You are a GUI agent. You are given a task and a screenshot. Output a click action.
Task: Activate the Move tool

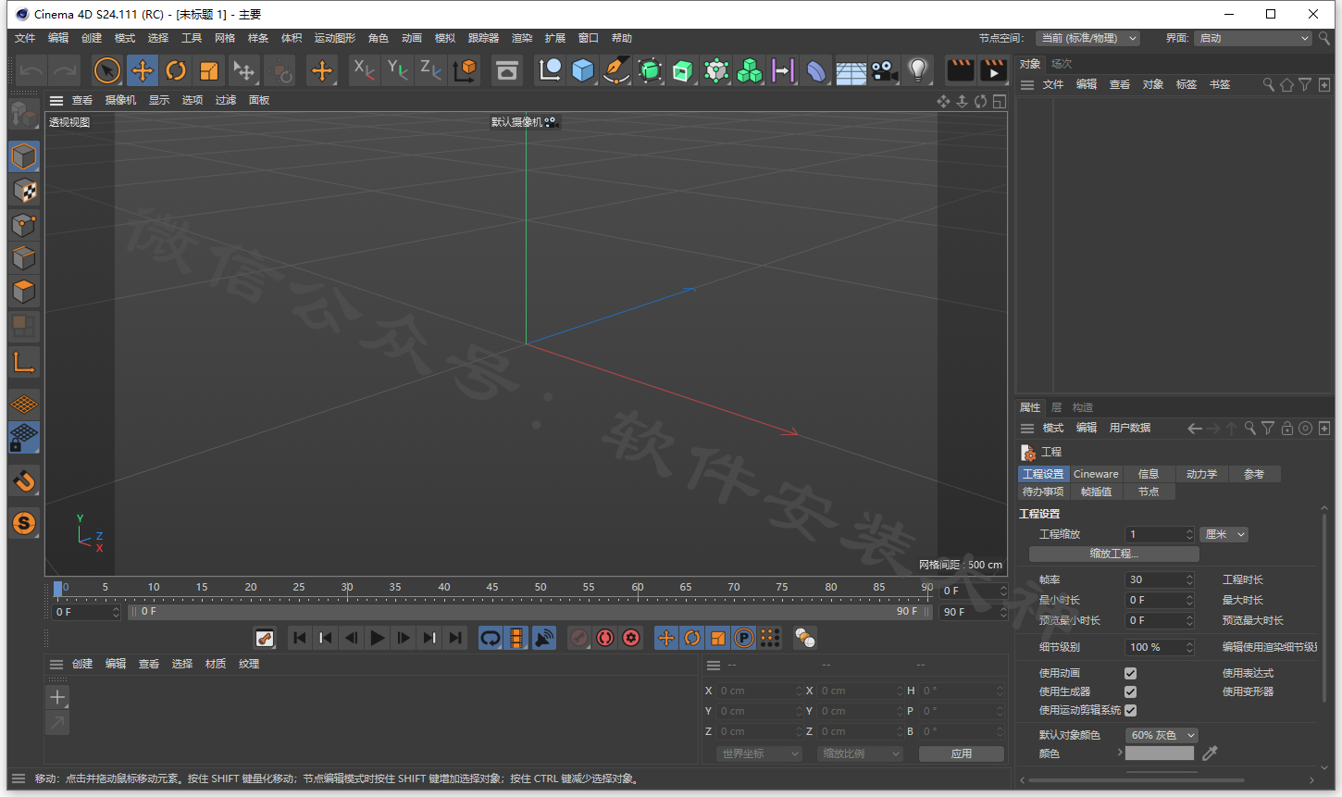click(x=142, y=70)
